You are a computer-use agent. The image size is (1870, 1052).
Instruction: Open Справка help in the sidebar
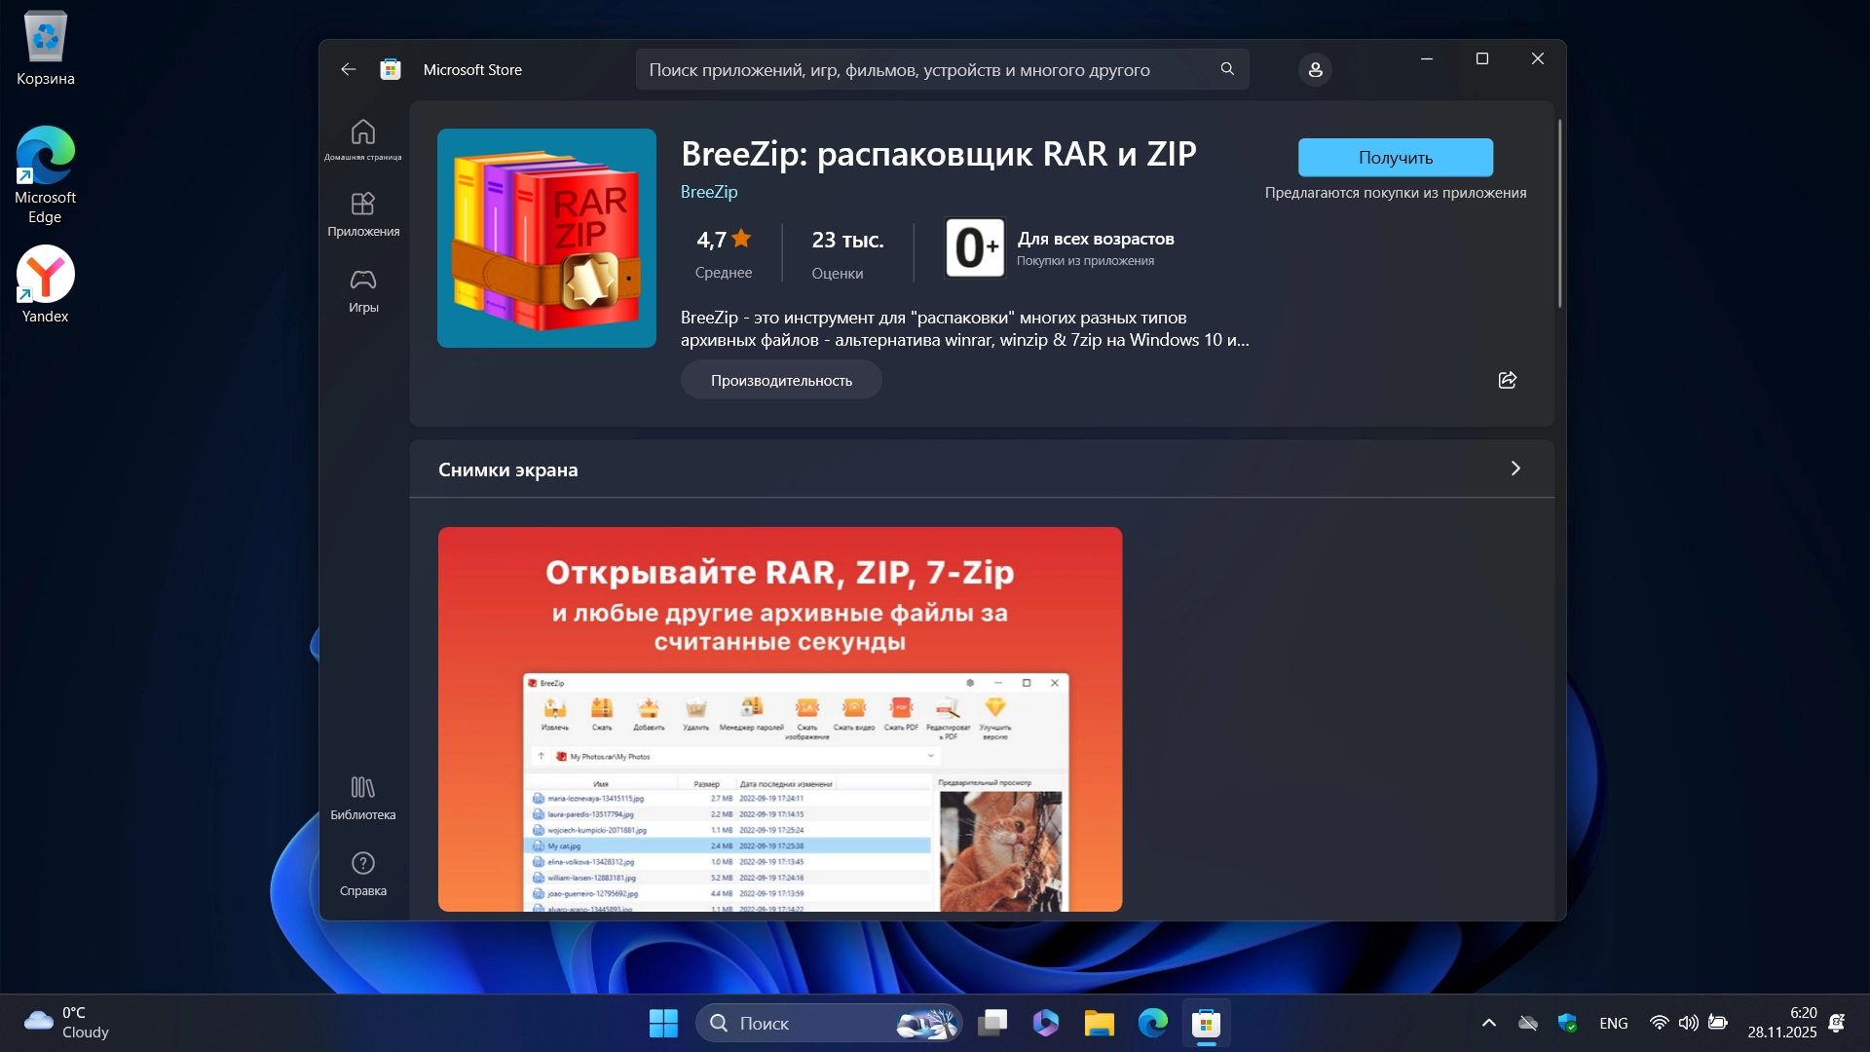(362, 873)
